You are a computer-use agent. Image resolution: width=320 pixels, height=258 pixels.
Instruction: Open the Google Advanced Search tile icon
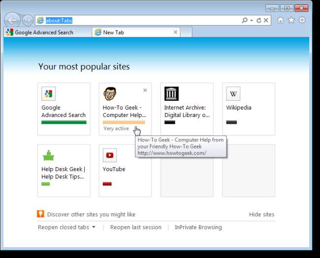point(48,93)
